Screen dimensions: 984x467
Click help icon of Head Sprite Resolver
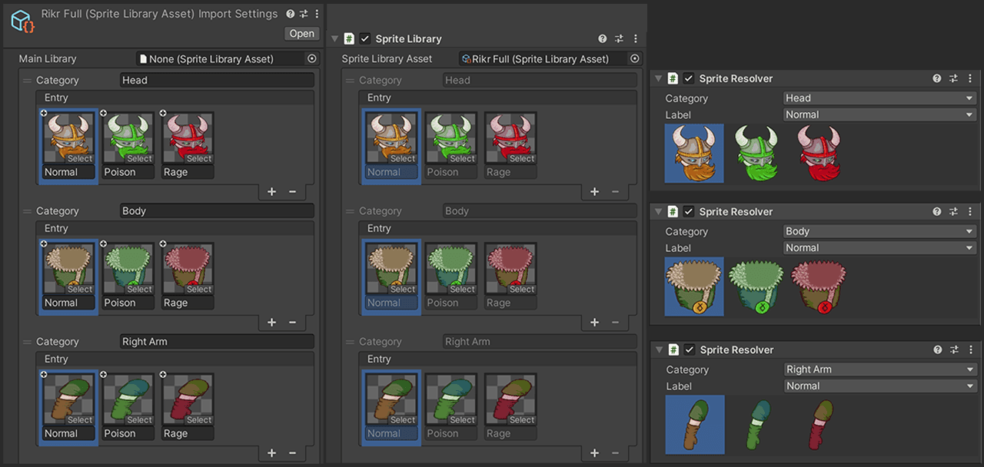pos(937,78)
